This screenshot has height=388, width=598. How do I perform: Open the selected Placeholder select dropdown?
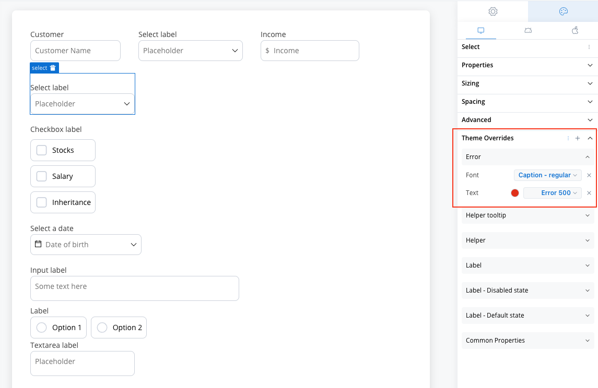tap(83, 104)
